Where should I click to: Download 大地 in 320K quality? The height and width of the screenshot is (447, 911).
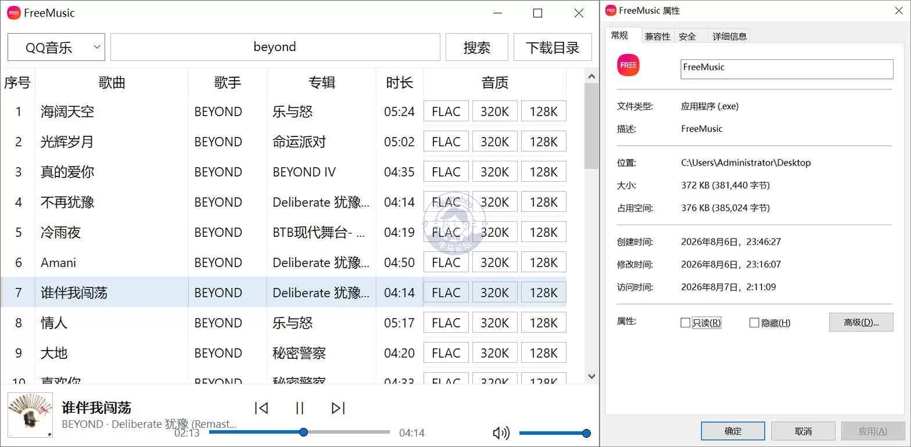point(495,353)
